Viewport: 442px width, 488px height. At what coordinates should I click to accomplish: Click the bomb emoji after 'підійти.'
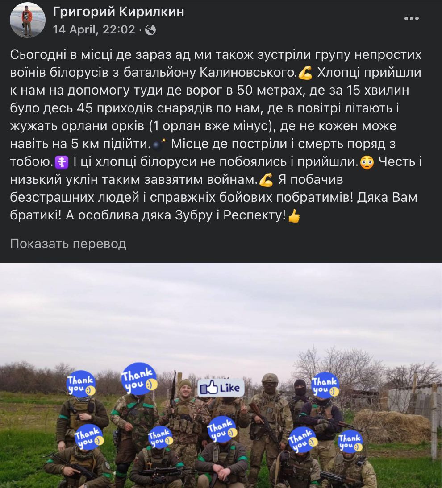(x=159, y=145)
